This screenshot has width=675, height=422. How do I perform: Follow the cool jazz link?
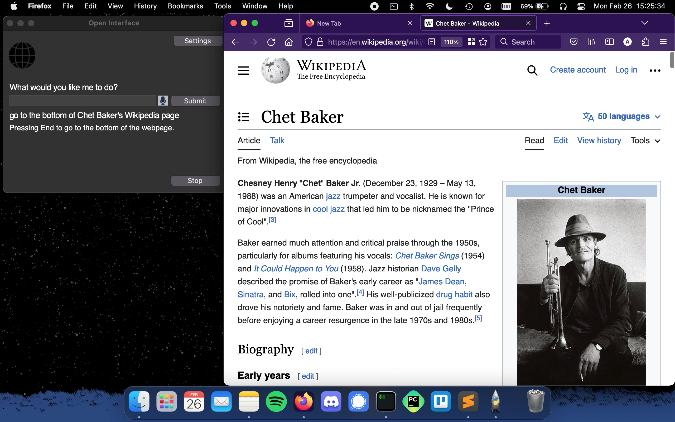tap(328, 209)
